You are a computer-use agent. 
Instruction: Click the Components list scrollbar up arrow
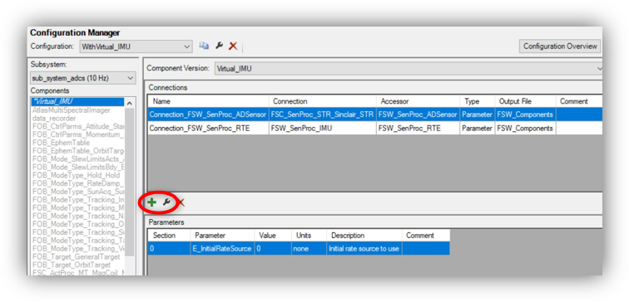[x=129, y=103]
